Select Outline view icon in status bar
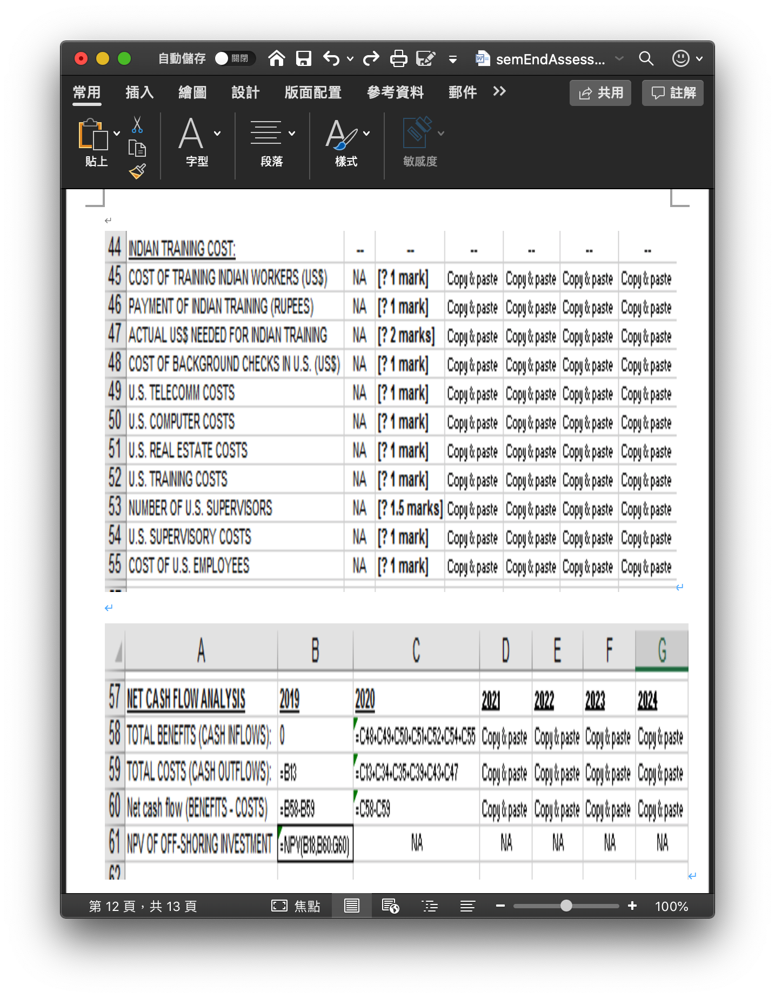Image resolution: width=775 pixels, height=998 pixels. point(430,906)
